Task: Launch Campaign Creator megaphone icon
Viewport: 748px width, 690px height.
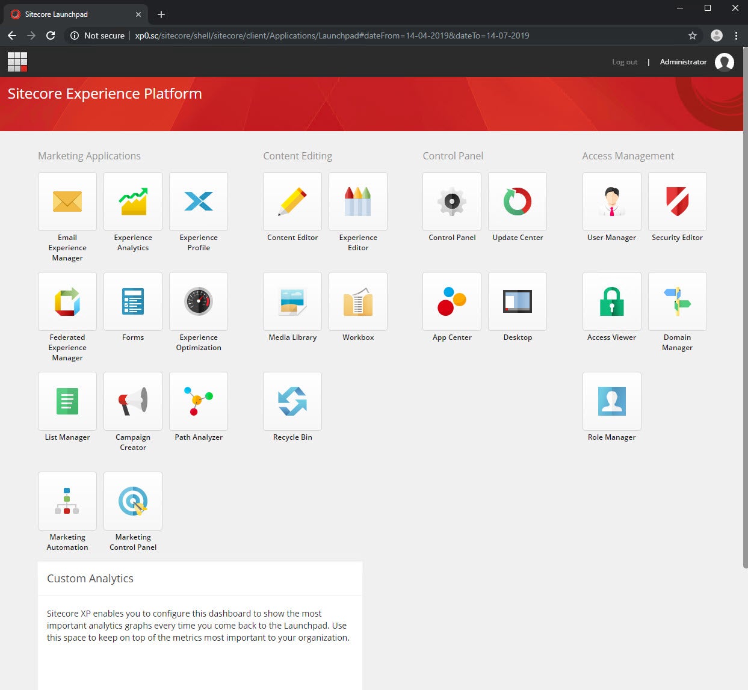Action: [133, 401]
